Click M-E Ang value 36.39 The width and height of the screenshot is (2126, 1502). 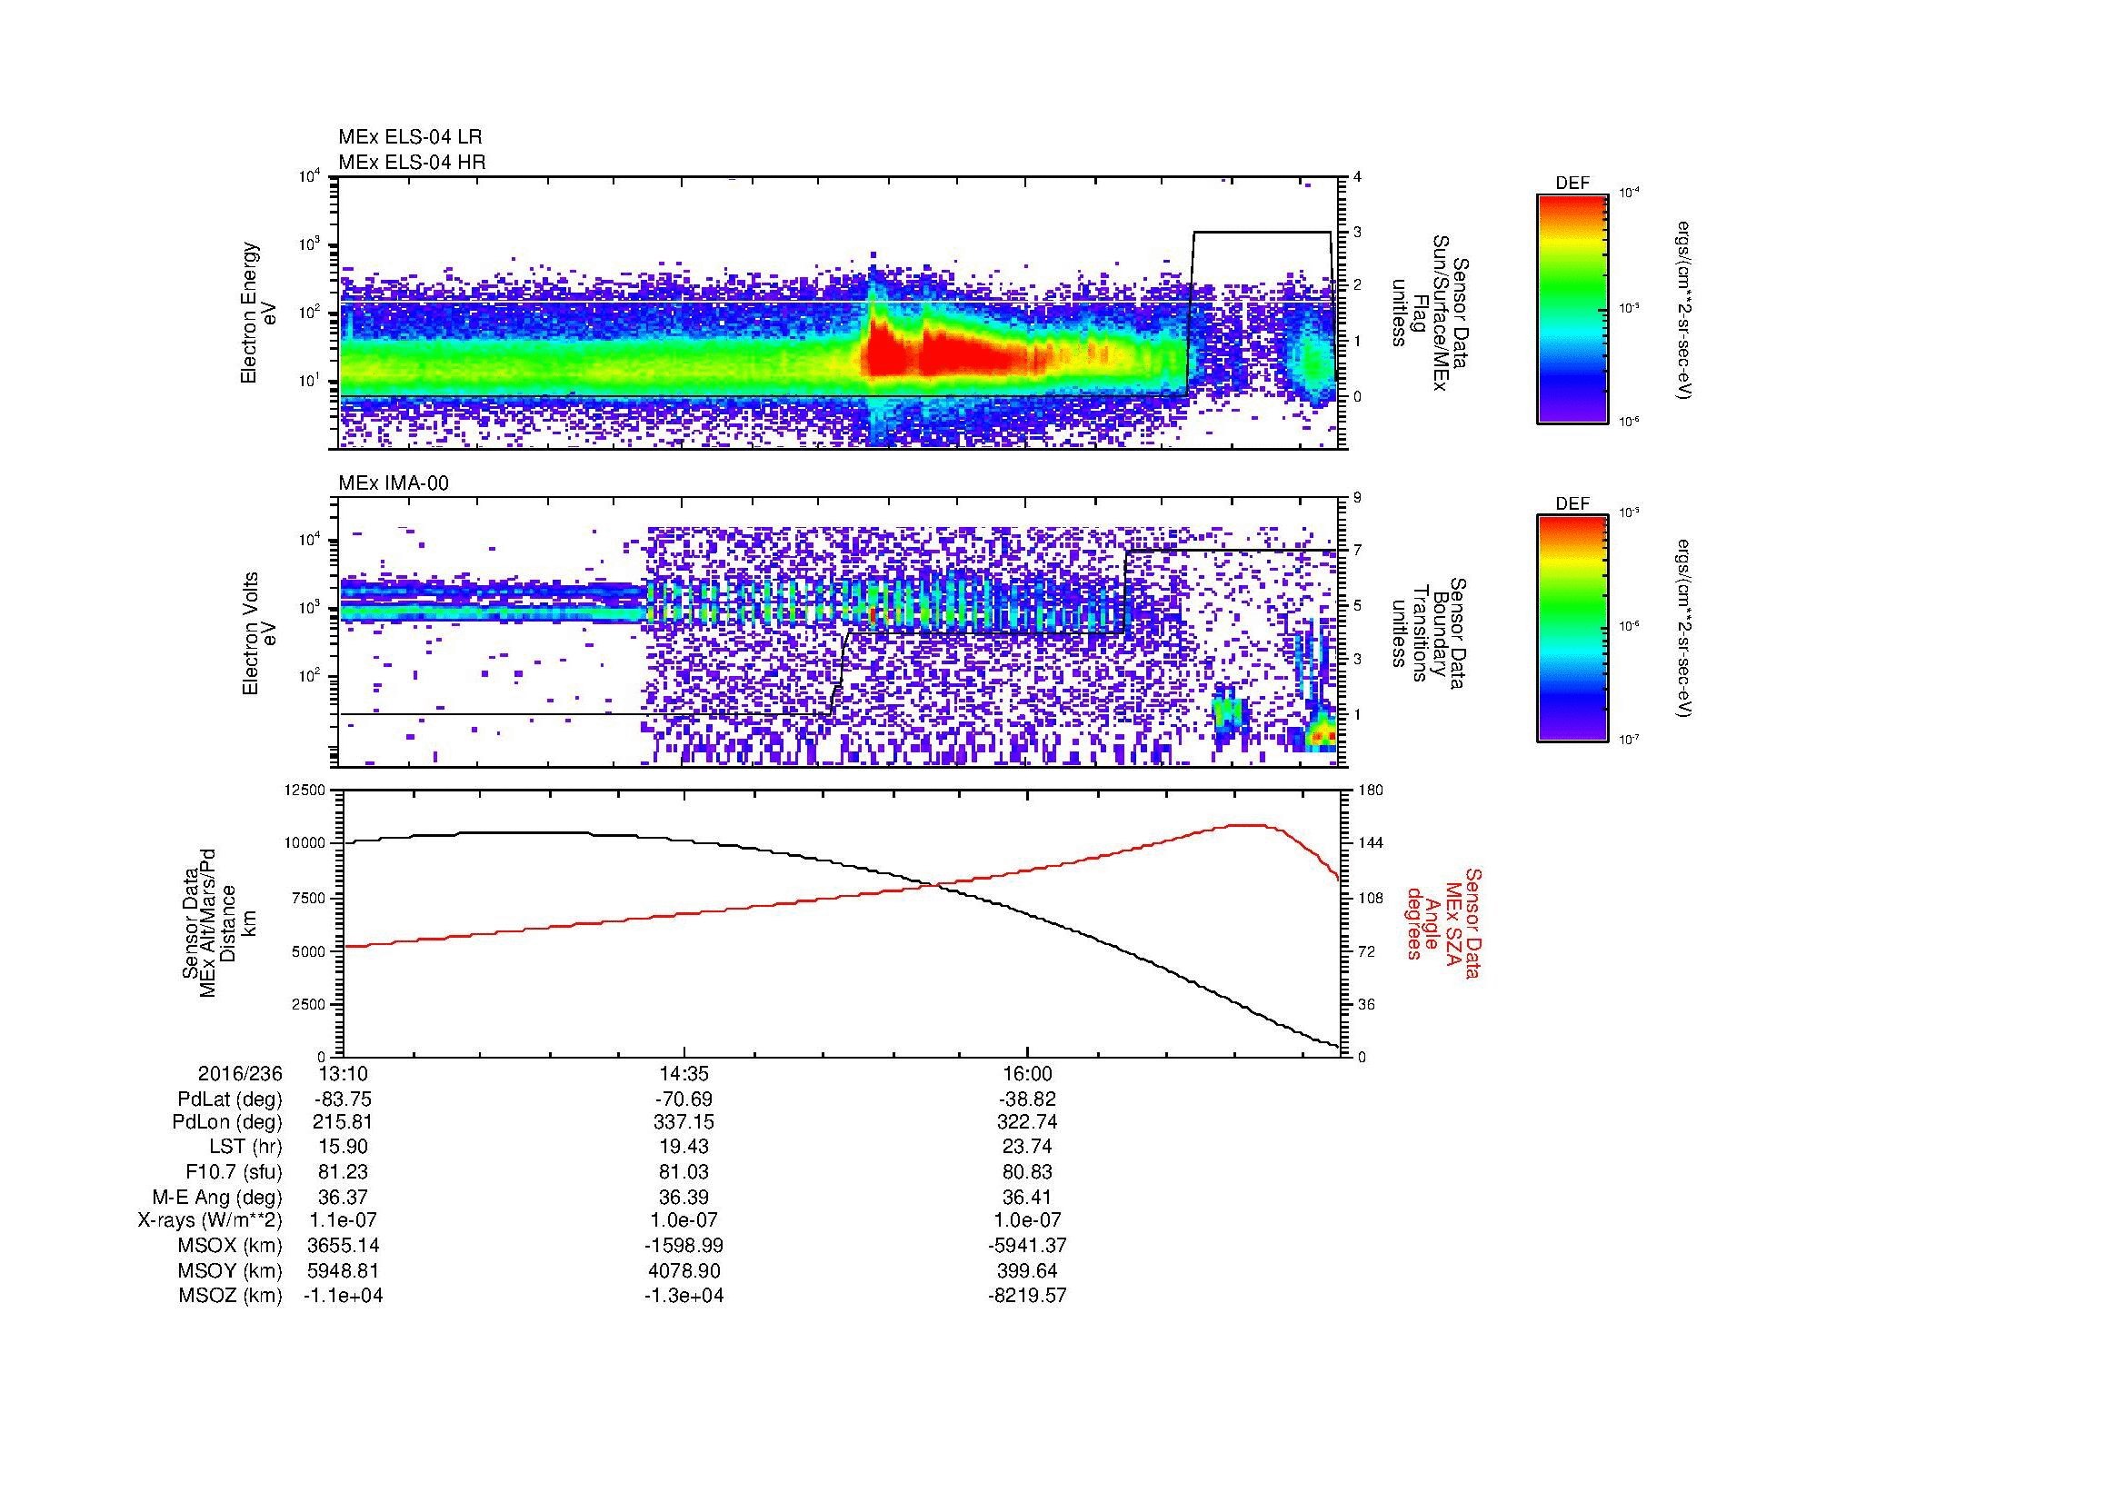click(x=684, y=1197)
